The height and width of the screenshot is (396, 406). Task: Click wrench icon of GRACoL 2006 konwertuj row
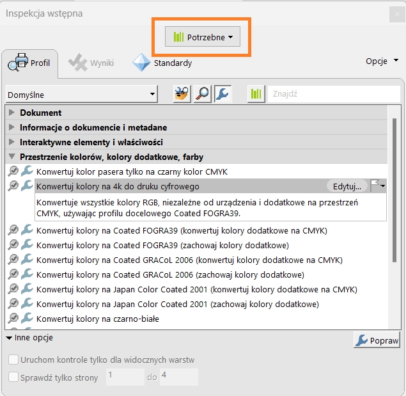(x=27, y=259)
